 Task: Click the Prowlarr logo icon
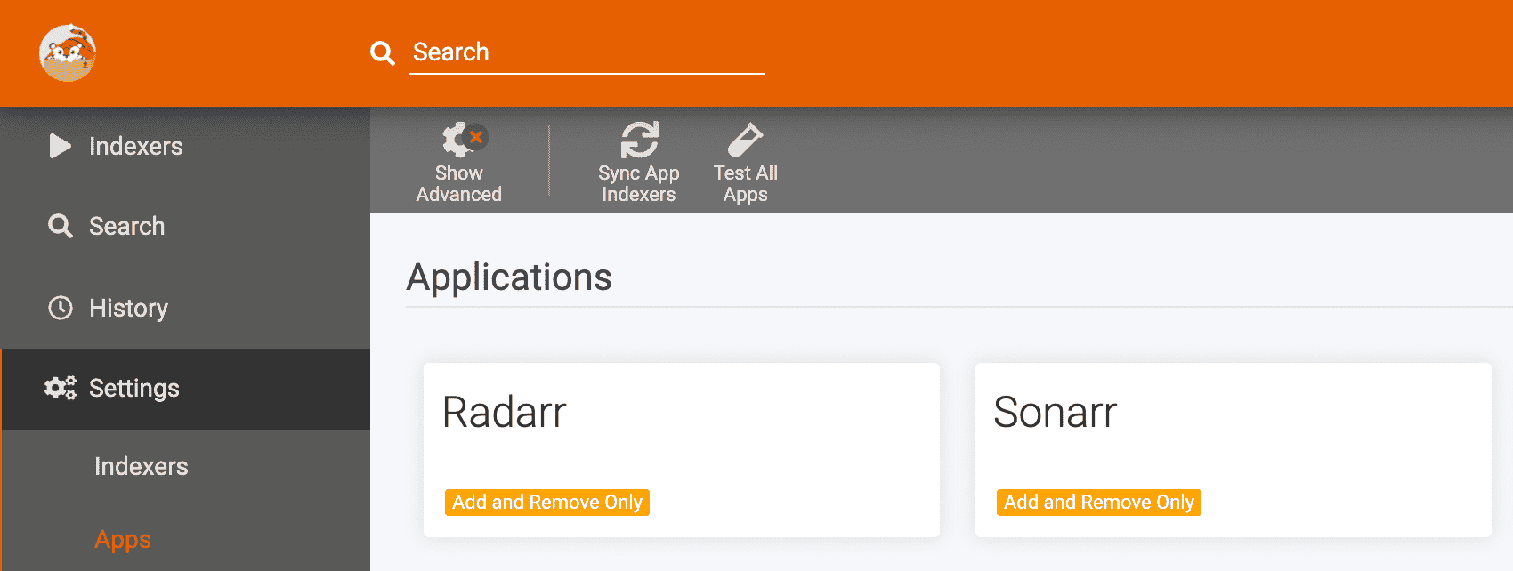[68, 52]
